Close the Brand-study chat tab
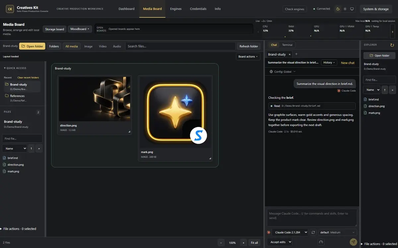398x248 pixels. pos(290,54)
